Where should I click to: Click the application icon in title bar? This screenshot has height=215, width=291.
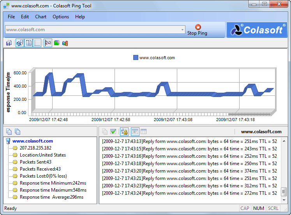tap(6, 6)
